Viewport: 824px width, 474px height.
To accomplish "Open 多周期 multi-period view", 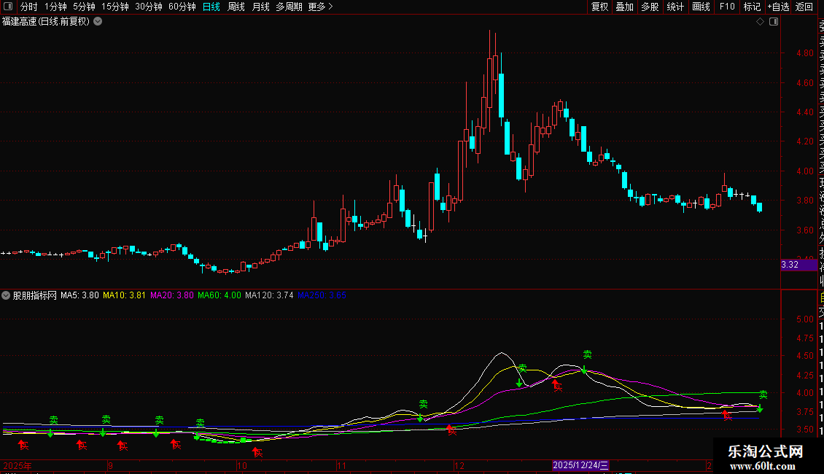I will coord(289,7).
